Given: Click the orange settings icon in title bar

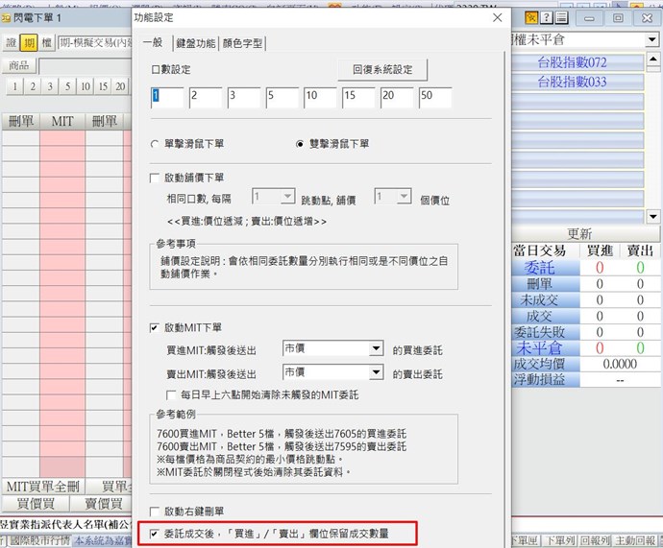Looking at the screenshot, I should click(x=529, y=18).
